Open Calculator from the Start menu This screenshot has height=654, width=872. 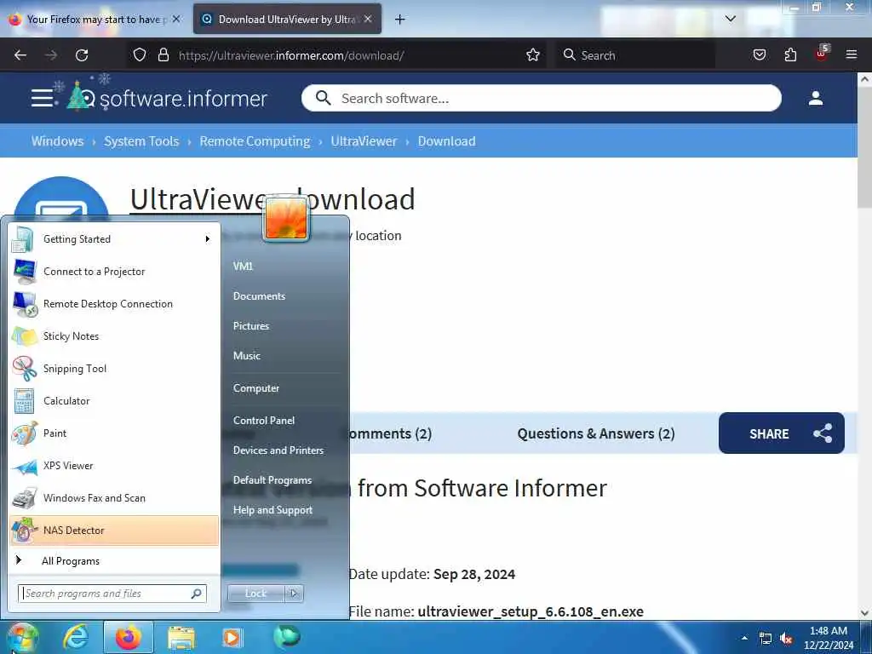[x=113, y=401]
